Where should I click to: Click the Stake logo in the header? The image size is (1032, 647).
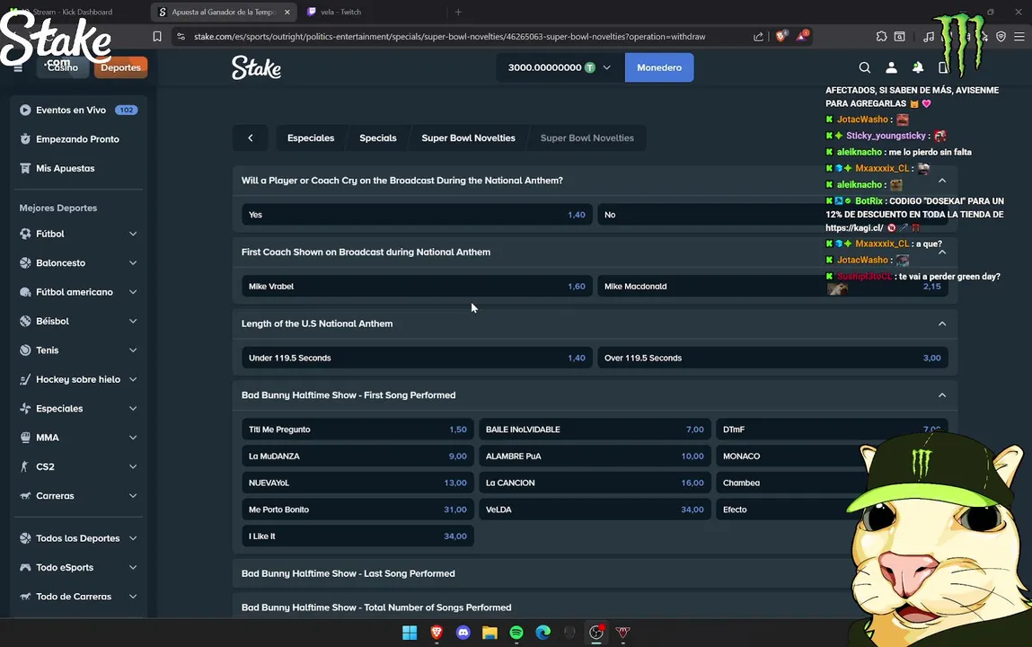coord(256,67)
